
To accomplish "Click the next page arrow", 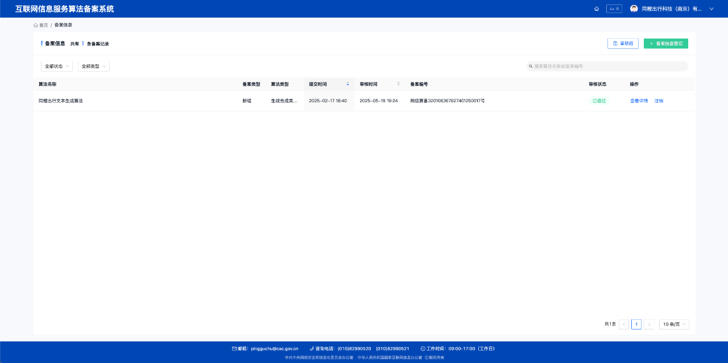I will (x=649, y=324).
